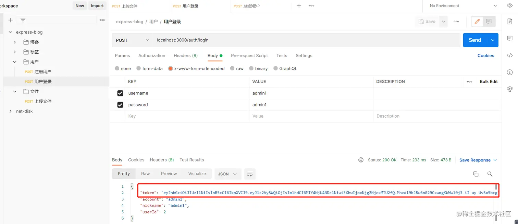Image resolution: width=518 pixels, height=224 pixels.
Task: Open new request tab with plus
Action: coord(299,6)
